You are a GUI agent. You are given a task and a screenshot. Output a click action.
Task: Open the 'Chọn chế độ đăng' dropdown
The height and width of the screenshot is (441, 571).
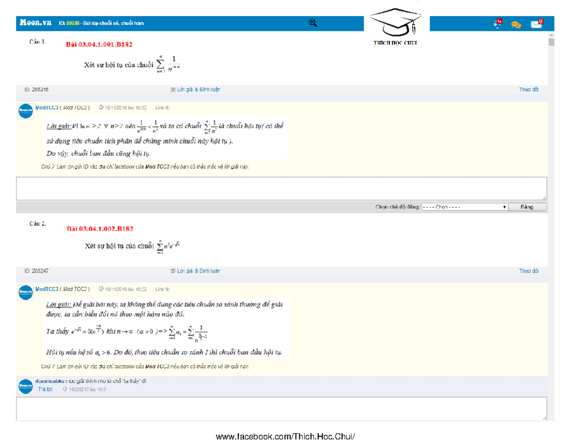[x=464, y=207]
